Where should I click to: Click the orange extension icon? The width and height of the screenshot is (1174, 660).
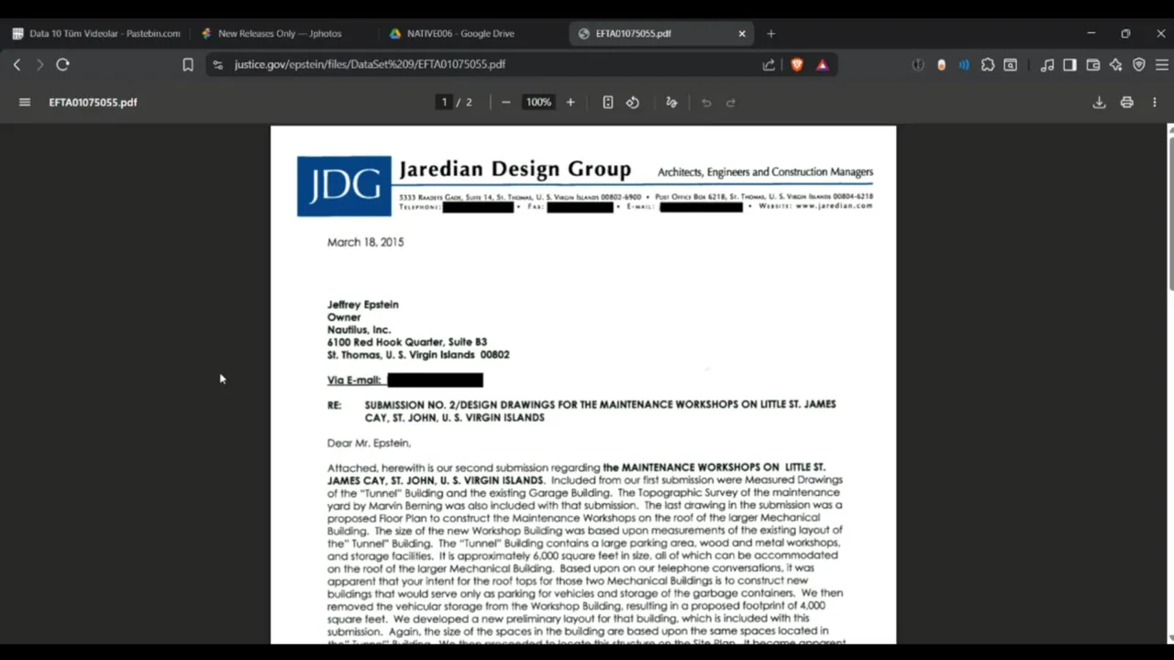tap(941, 64)
